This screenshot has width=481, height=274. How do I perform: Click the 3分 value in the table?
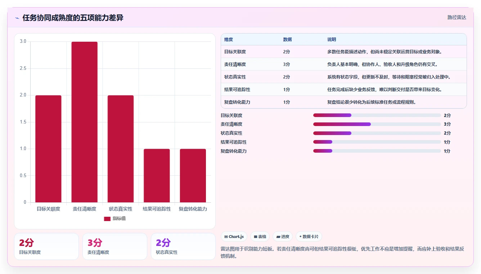click(287, 64)
